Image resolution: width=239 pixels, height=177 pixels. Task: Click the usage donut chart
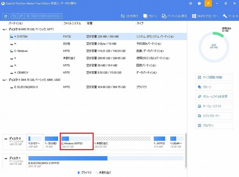pos(214,47)
